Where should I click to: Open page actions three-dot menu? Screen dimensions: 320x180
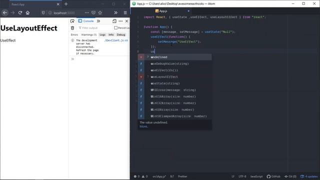click(x=86, y=12)
